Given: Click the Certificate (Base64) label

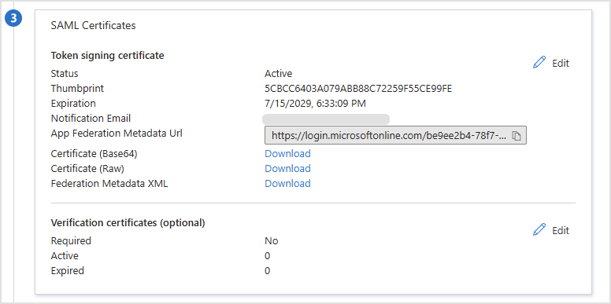Looking at the screenshot, I should coord(94,153).
